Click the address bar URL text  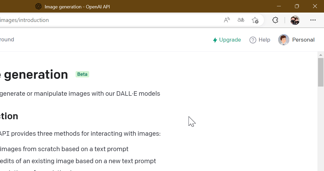pos(24,20)
